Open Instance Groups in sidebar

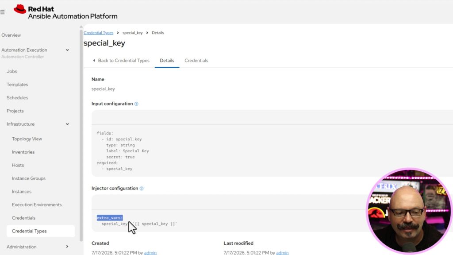[x=29, y=178]
